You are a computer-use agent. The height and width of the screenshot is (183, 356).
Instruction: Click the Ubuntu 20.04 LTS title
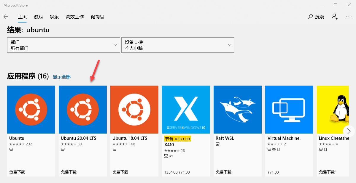tap(79, 138)
